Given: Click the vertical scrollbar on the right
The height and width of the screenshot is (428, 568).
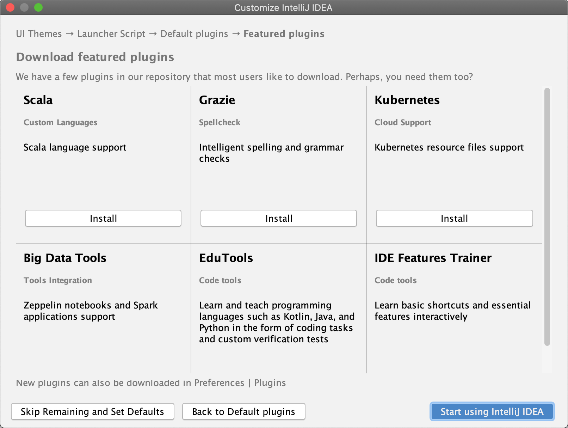Looking at the screenshot, I should tap(547, 215).
